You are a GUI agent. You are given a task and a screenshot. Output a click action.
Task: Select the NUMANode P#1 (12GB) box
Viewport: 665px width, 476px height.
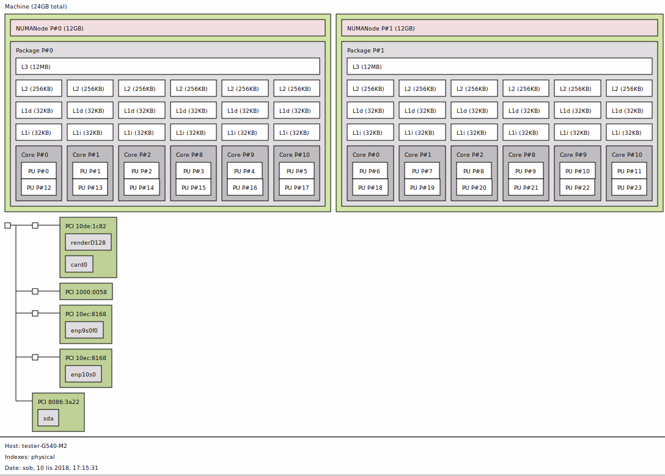tap(499, 28)
